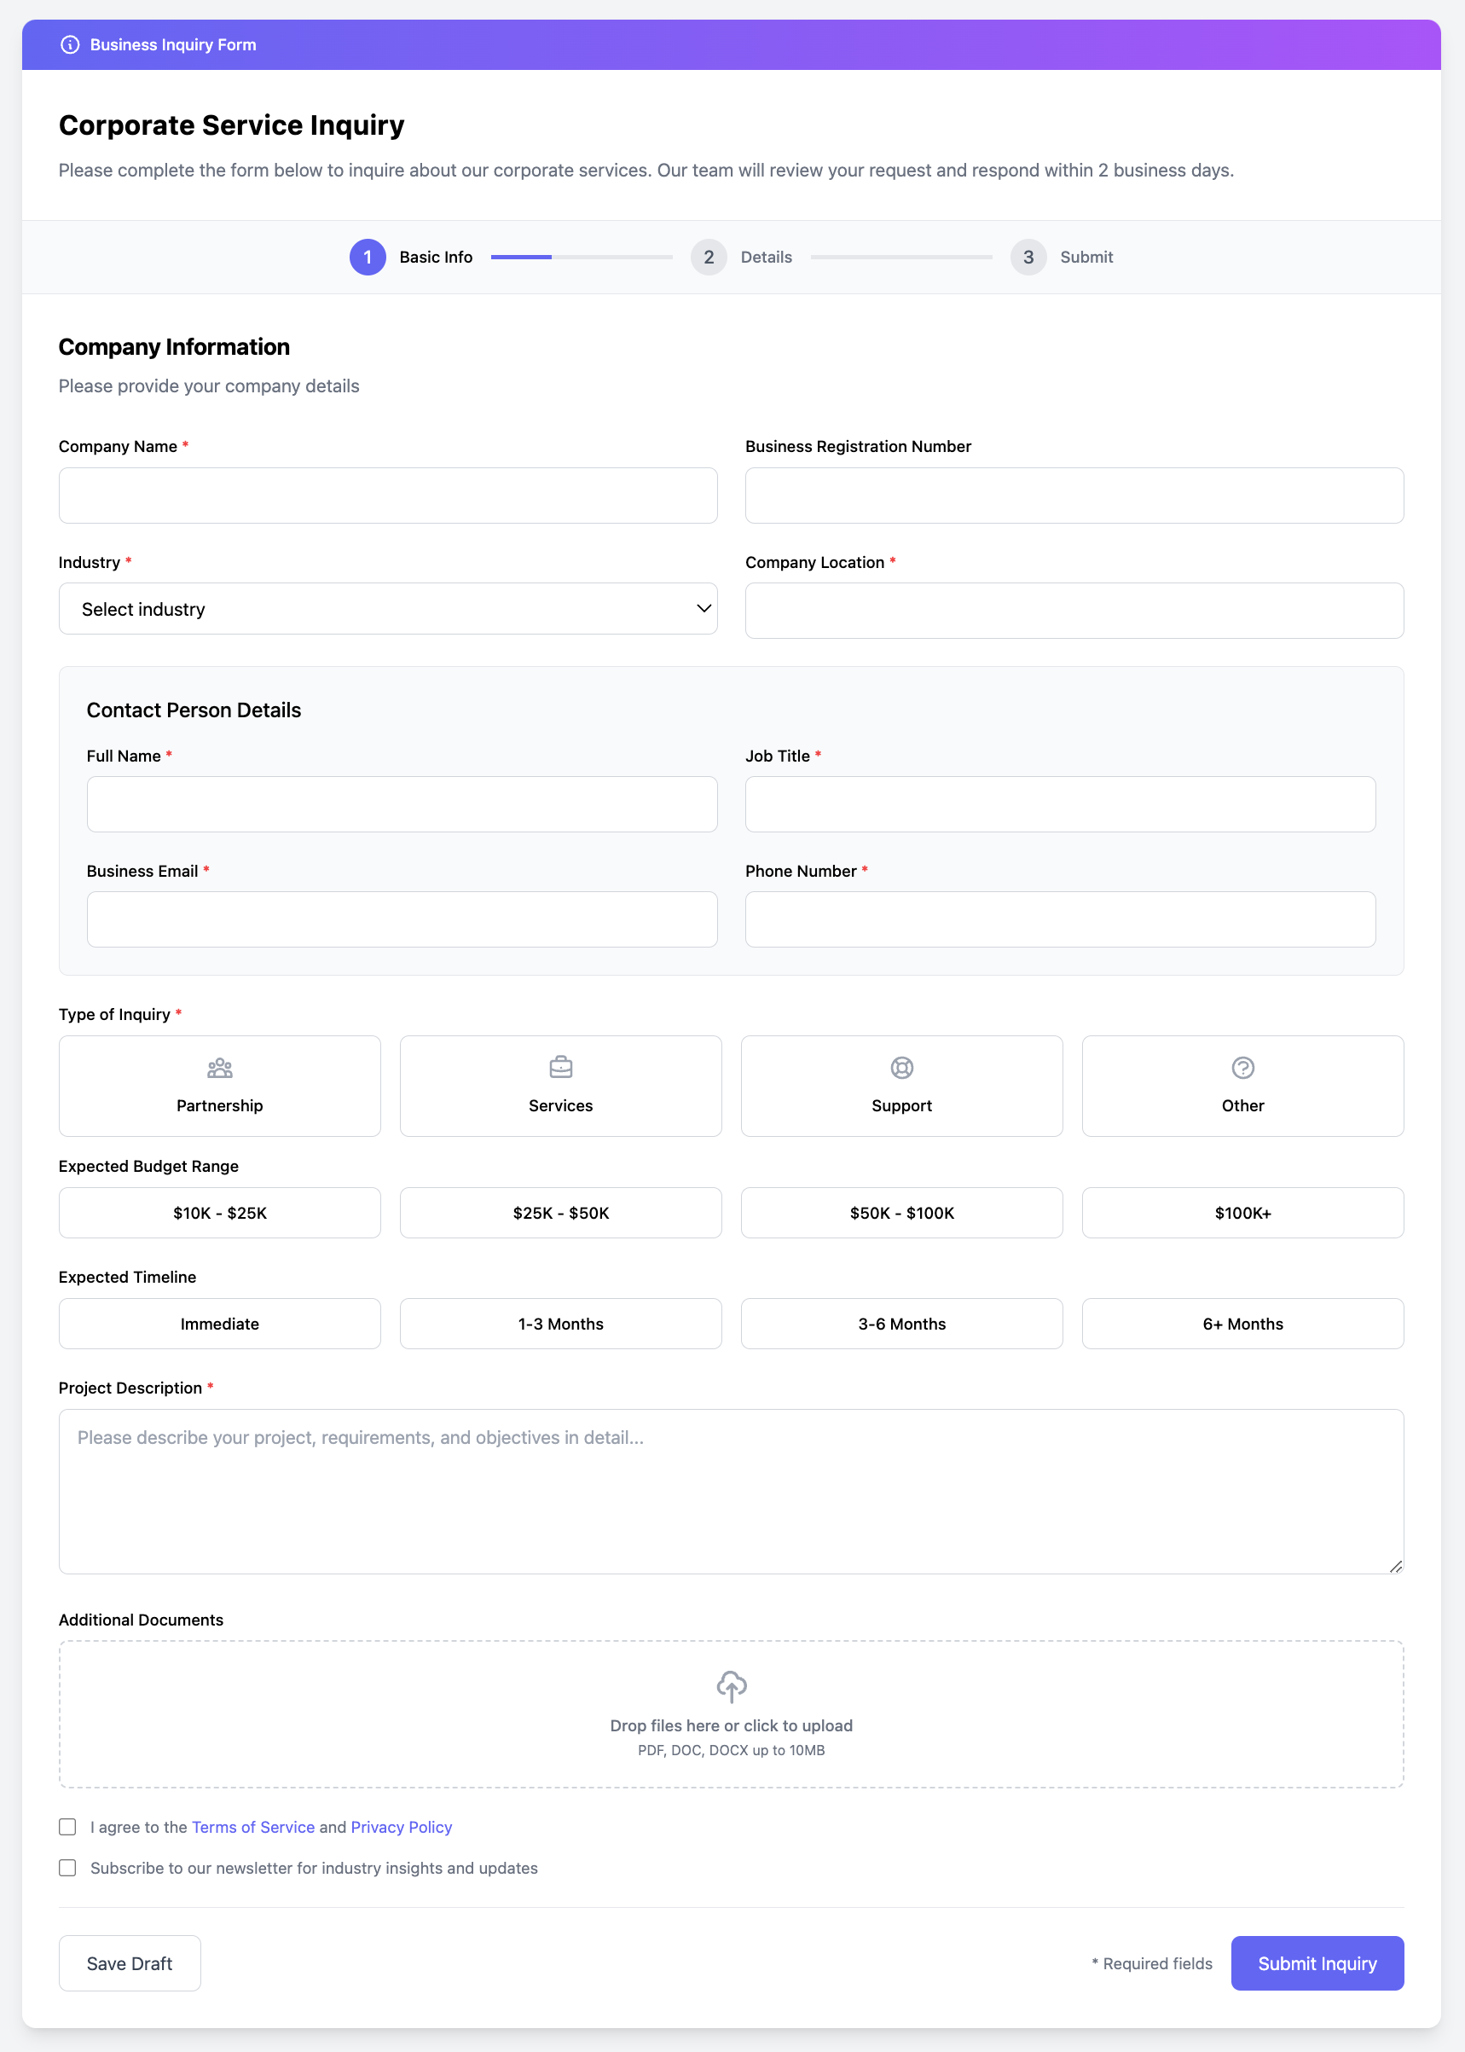
Task: Click the 'Additional Documents' label
Action: pyautogui.click(x=141, y=1620)
